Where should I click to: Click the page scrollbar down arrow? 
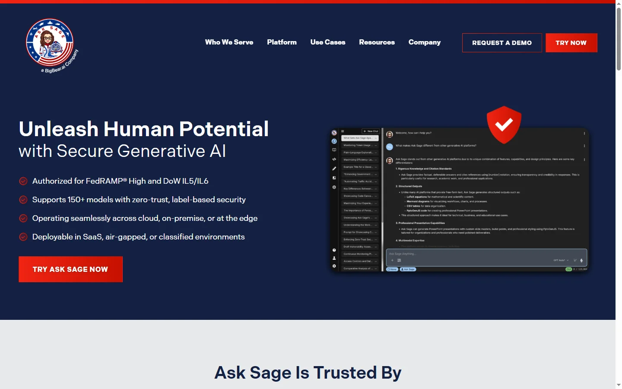pos(619,385)
